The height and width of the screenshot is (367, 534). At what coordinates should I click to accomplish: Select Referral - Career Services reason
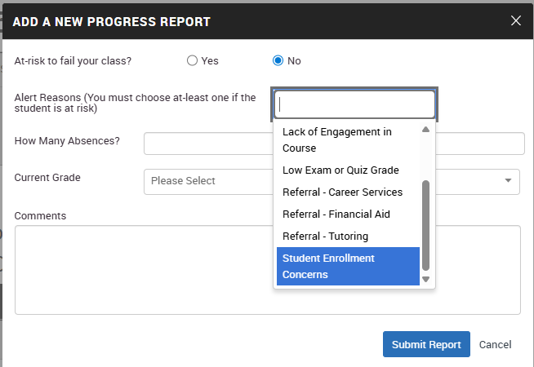pyautogui.click(x=342, y=192)
